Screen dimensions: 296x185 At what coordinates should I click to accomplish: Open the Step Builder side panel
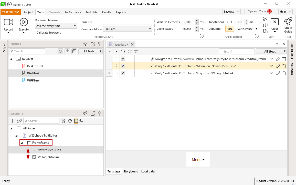point(292,51)
